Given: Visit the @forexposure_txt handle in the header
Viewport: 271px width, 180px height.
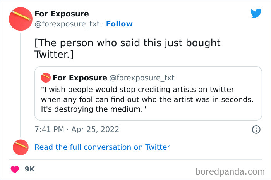Looking at the screenshot, I should tap(67, 24).
